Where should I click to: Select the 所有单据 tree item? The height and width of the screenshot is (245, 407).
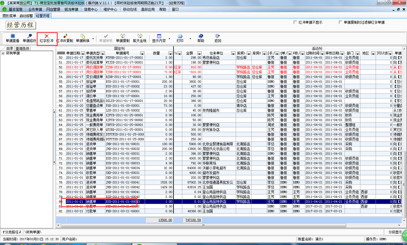(14, 53)
